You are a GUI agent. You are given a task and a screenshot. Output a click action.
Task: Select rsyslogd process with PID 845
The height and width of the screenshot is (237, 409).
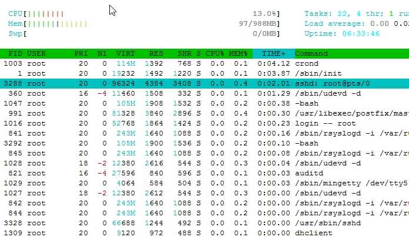pyautogui.click(x=204, y=153)
